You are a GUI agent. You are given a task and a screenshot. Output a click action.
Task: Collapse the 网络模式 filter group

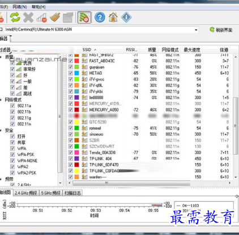click(x=1, y=100)
